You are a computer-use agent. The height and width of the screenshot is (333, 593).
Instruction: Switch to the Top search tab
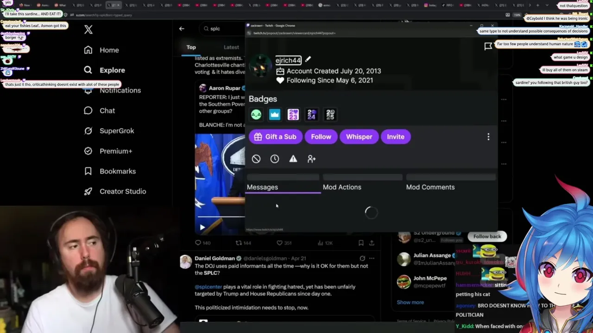pyautogui.click(x=191, y=47)
